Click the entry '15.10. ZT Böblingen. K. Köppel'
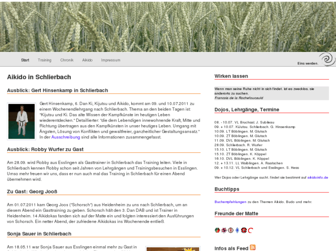 [240, 154]
